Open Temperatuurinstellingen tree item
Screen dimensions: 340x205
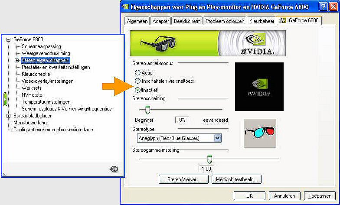tap(46, 102)
